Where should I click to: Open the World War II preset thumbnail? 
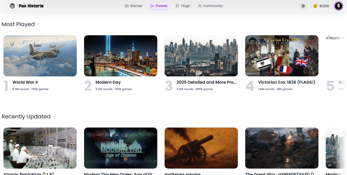coord(40,56)
